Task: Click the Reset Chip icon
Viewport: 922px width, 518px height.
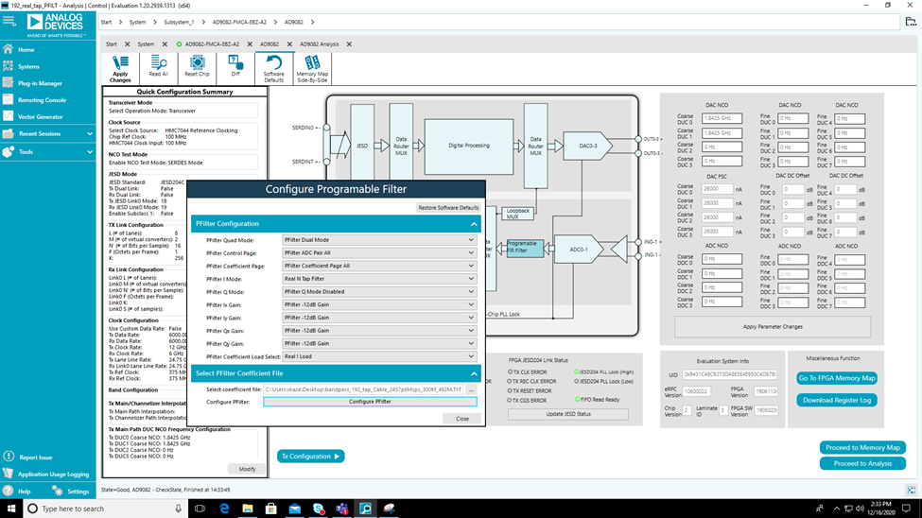Action: [x=197, y=66]
